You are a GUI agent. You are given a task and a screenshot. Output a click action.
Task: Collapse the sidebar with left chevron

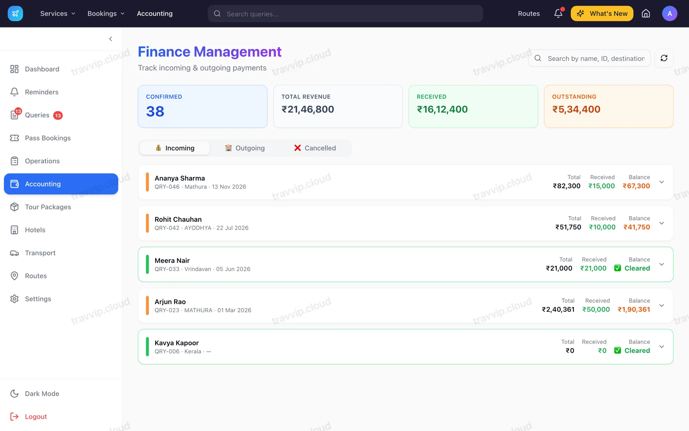click(111, 39)
